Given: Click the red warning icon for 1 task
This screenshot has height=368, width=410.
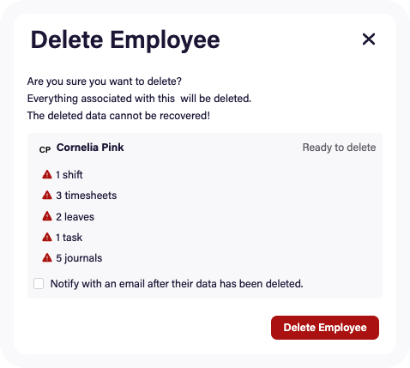Looking at the screenshot, I should click(47, 237).
